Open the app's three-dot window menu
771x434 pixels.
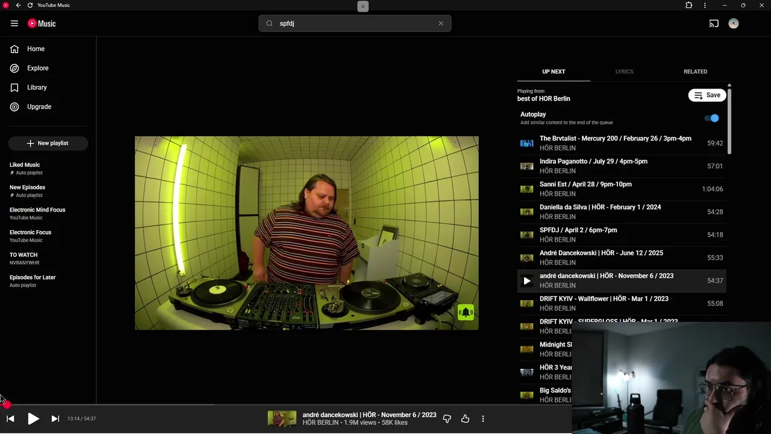tap(705, 5)
